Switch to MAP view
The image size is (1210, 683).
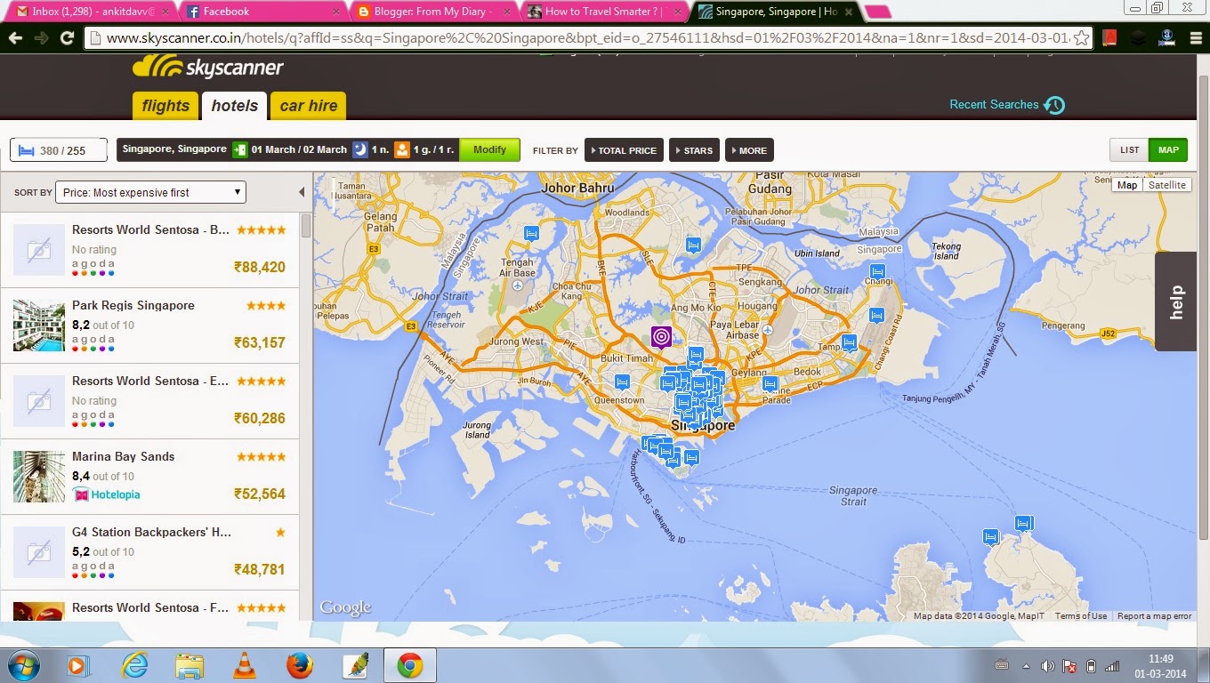[1168, 150]
